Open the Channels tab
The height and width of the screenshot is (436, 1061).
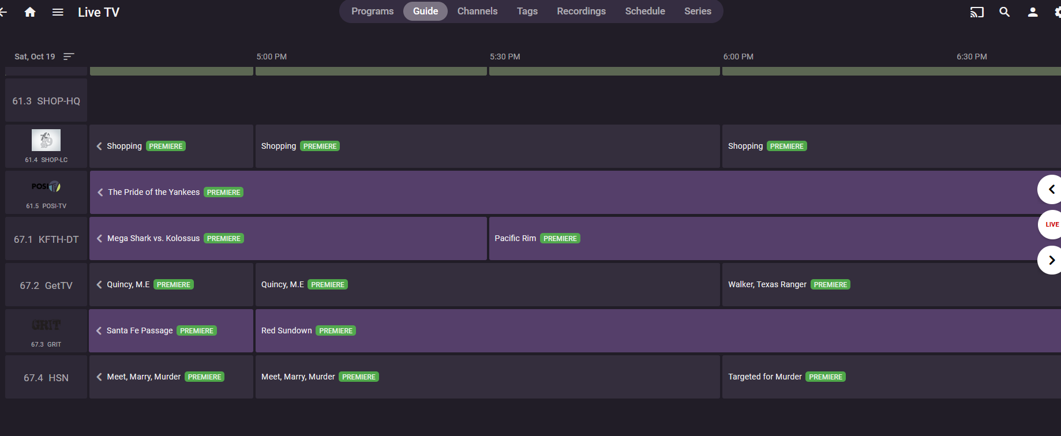coord(477,12)
